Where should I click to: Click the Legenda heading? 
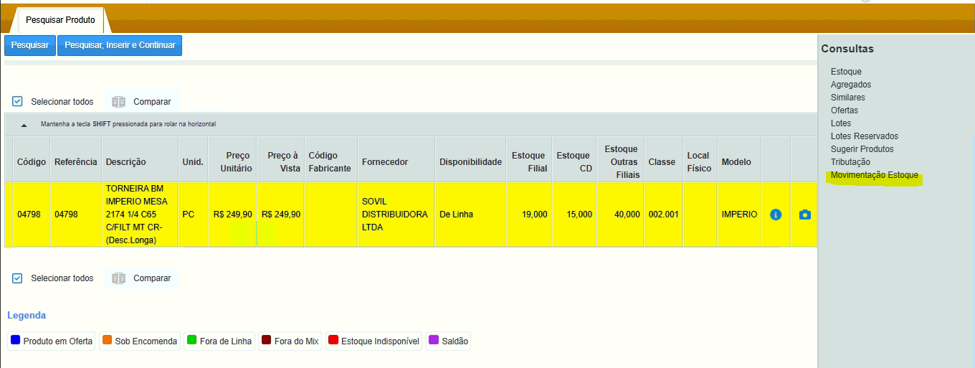pyautogui.click(x=27, y=316)
